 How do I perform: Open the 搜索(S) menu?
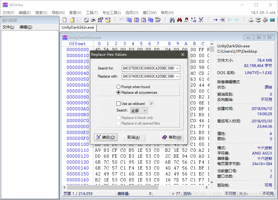click(41, 12)
